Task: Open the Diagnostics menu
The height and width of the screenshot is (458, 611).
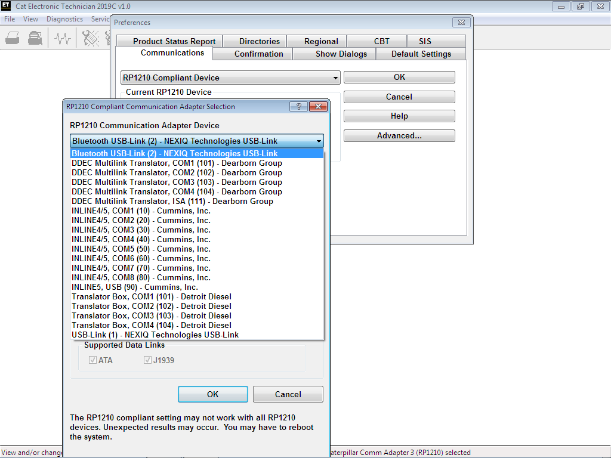Action: coord(64,18)
